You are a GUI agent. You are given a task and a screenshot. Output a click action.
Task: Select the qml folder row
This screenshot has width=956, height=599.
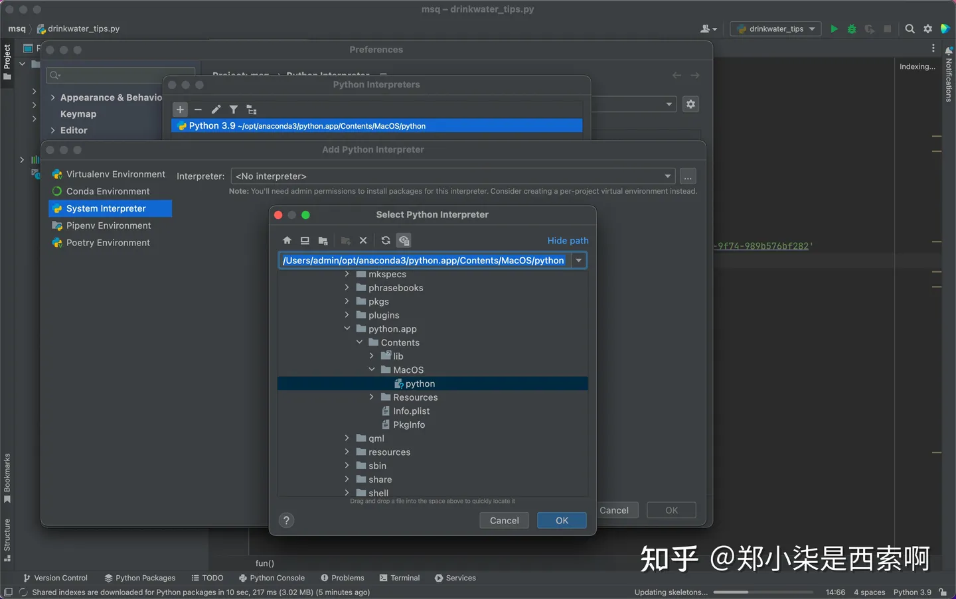click(x=433, y=438)
